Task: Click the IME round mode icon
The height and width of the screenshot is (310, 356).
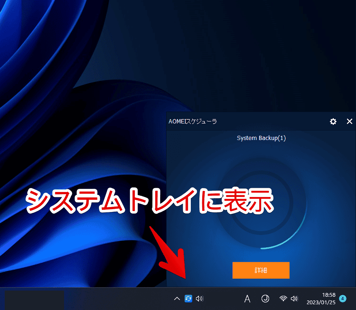Action: click(x=265, y=298)
